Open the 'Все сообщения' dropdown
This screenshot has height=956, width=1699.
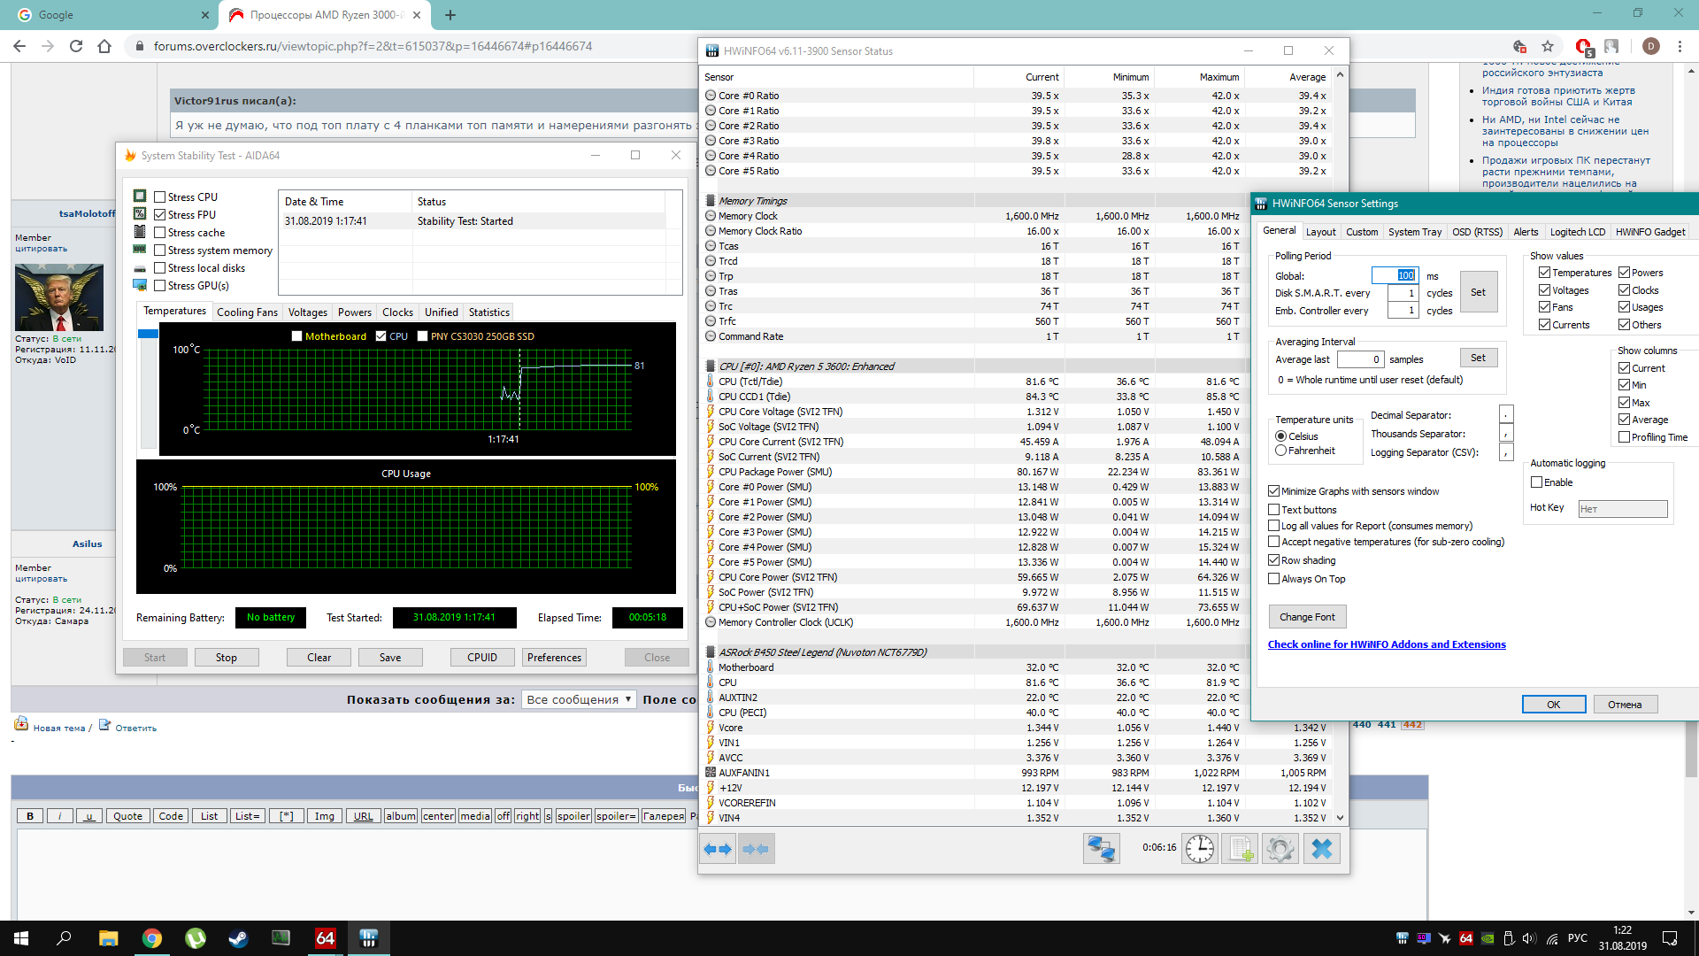[x=579, y=699]
